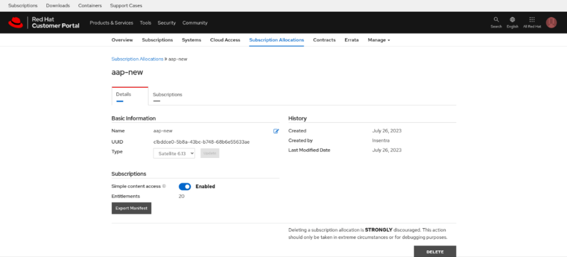Expand the Manage dropdown menu
Viewport: 567px width, 257px height.
379,40
